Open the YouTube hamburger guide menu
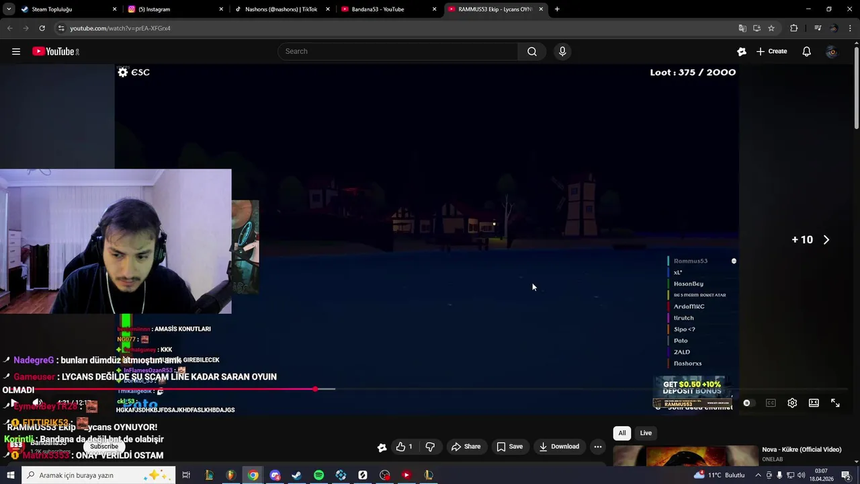The width and height of the screenshot is (860, 484). click(16, 51)
